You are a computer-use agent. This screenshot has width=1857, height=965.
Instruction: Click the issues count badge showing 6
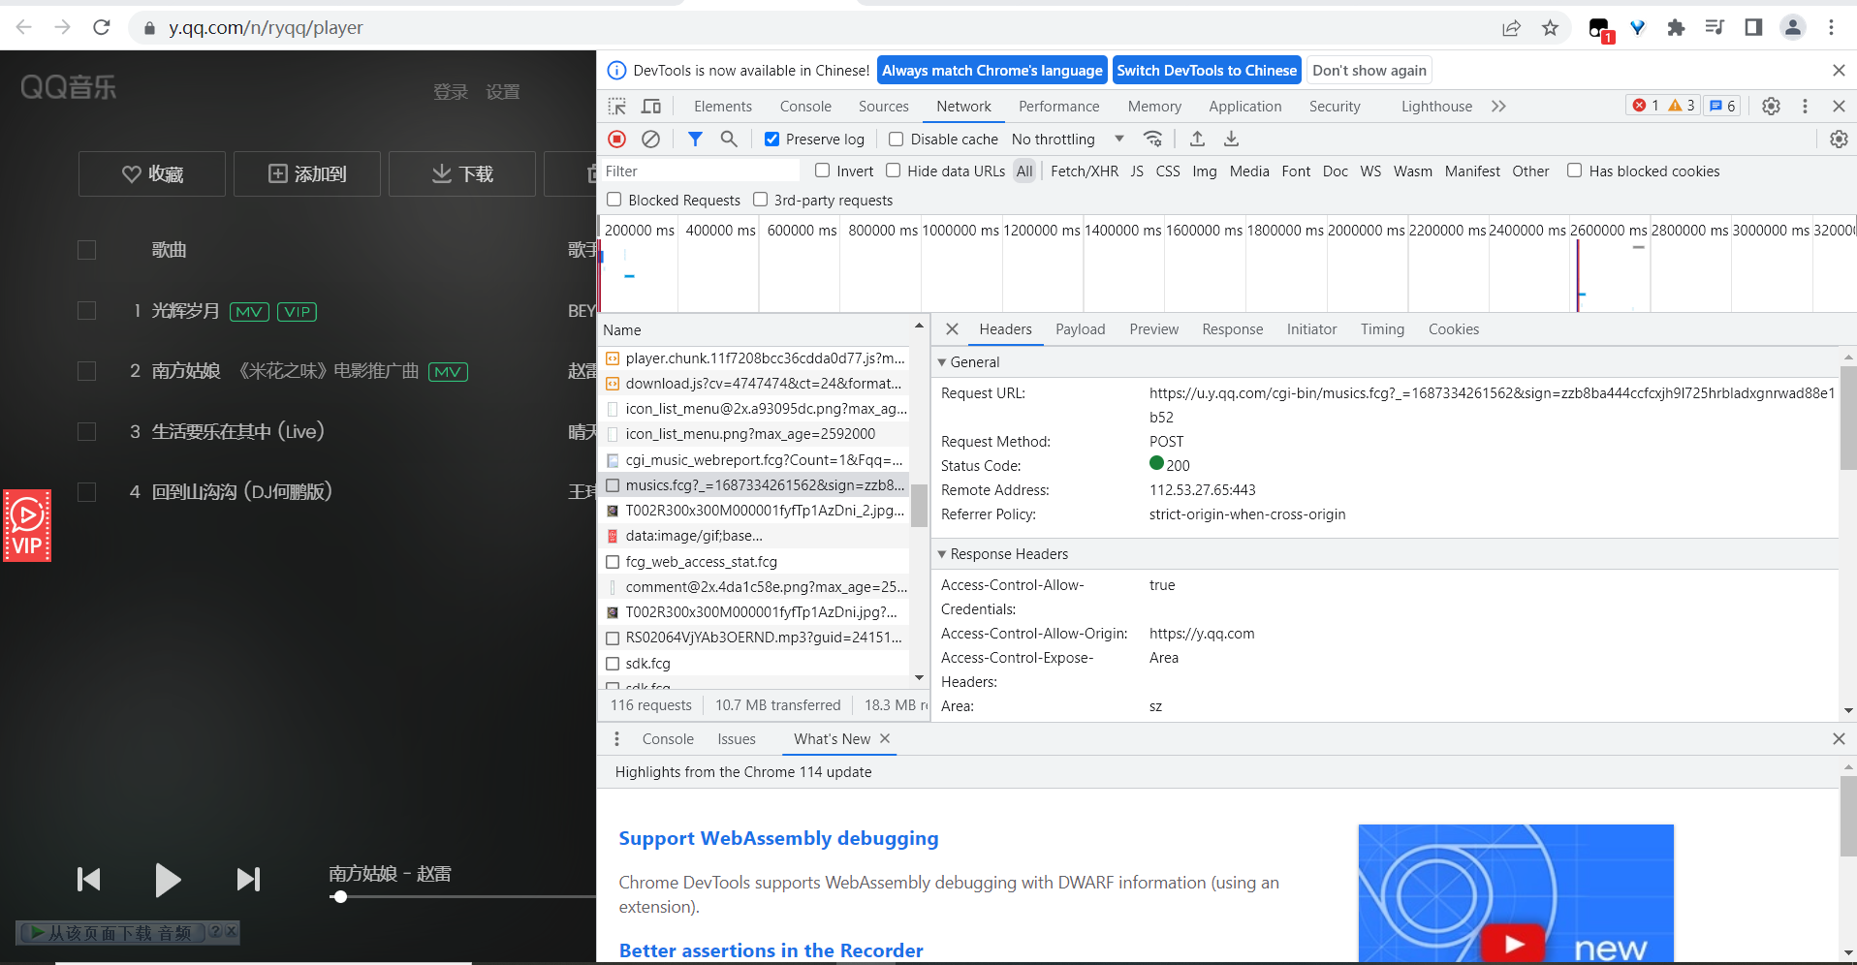click(x=1722, y=106)
